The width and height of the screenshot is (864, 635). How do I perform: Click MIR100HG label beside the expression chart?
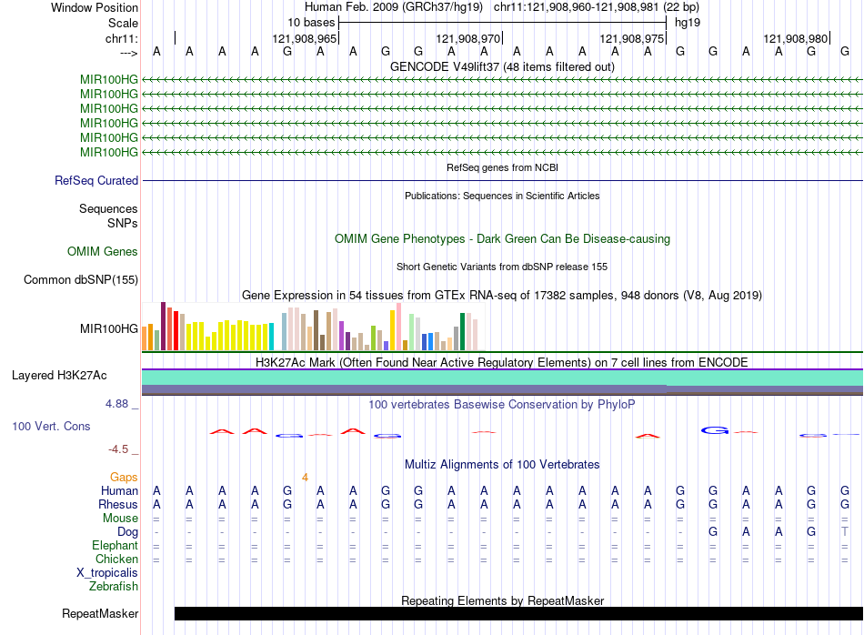pyautogui.click(x=109, y=328)
